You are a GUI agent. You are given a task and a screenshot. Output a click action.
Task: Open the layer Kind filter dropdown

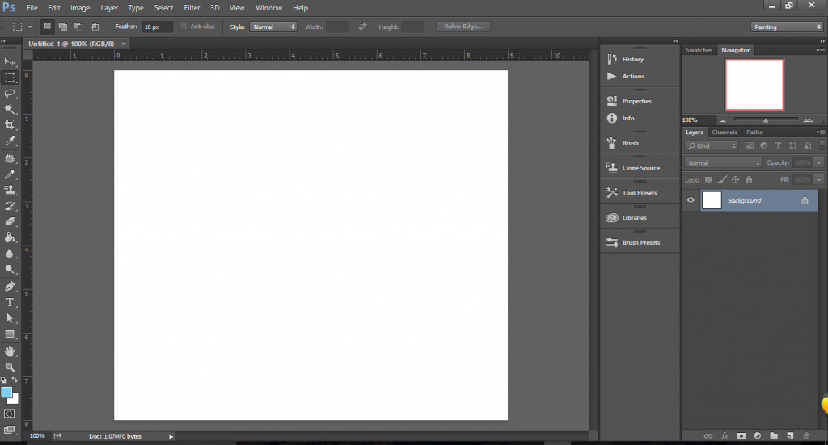[x=711, y=146]
